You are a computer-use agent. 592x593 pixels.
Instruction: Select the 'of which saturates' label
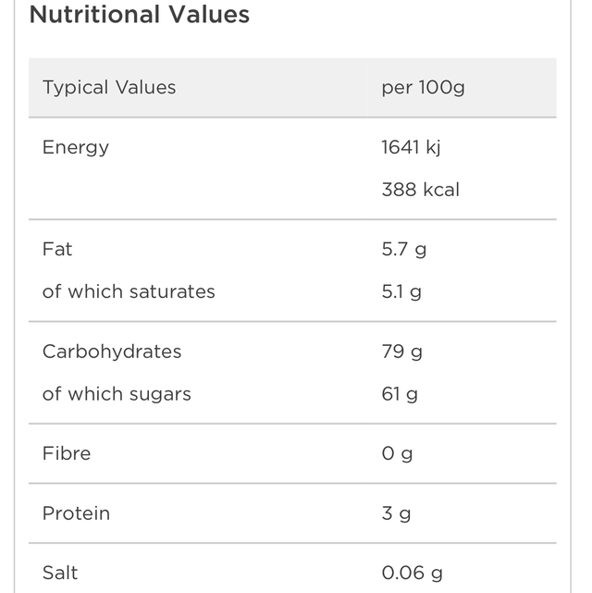click(129, 291)
